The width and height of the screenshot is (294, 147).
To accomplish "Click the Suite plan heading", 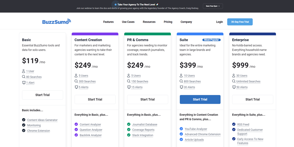I will coord(184,40).
